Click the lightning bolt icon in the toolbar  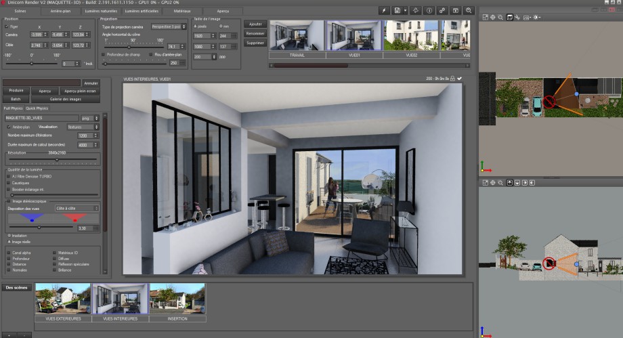[383, 11]
